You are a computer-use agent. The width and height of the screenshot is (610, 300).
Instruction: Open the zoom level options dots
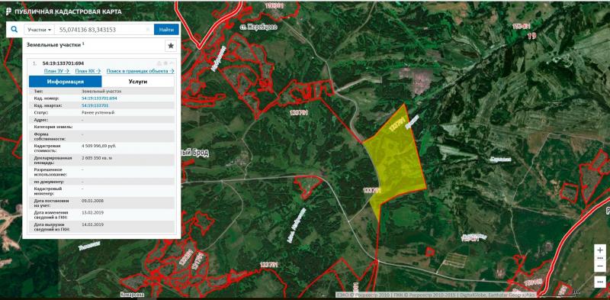[600, 258]
